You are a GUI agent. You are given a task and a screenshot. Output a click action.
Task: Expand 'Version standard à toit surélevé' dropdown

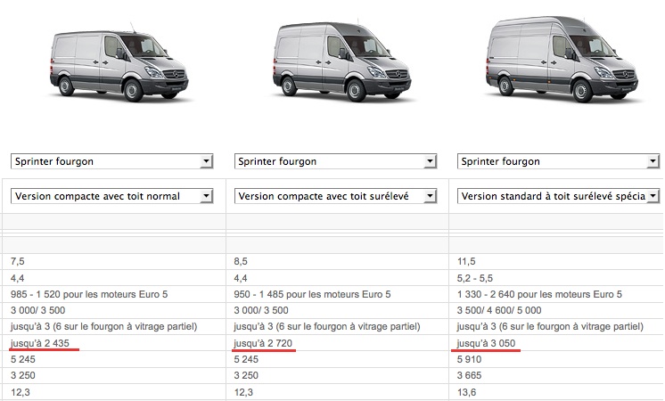[x=558, y=196]
